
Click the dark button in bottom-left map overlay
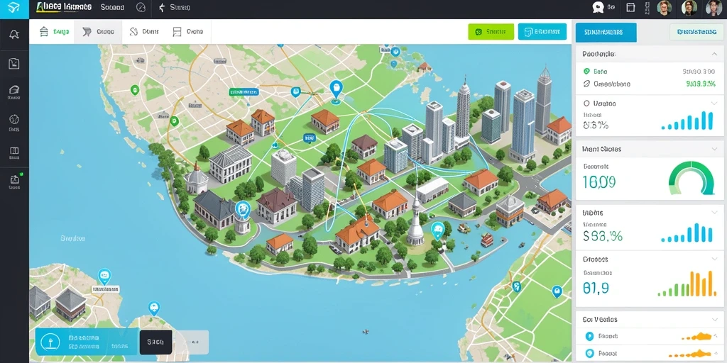point(155,342)
